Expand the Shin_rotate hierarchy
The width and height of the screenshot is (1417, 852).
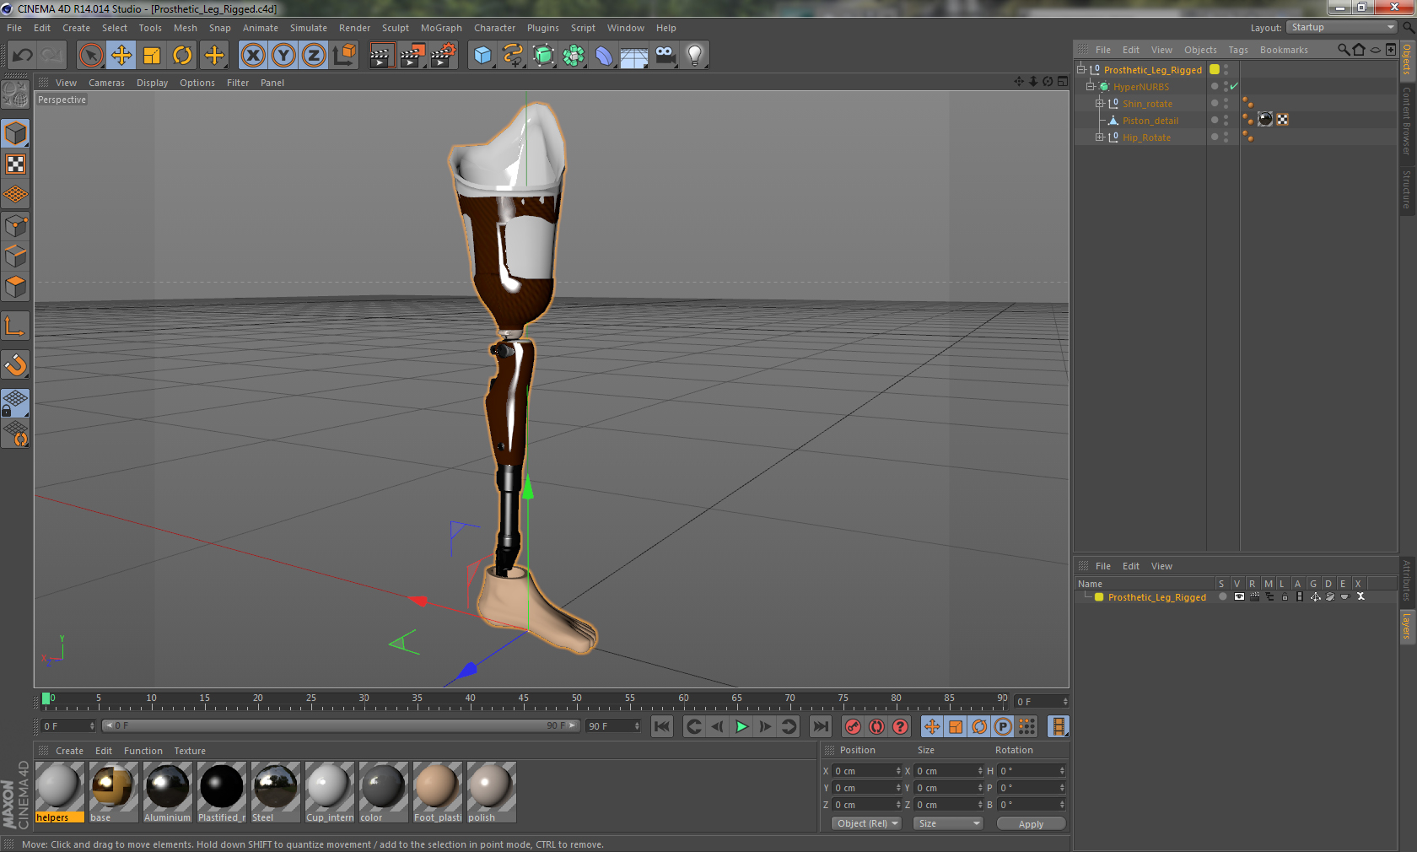point(1100,103)
